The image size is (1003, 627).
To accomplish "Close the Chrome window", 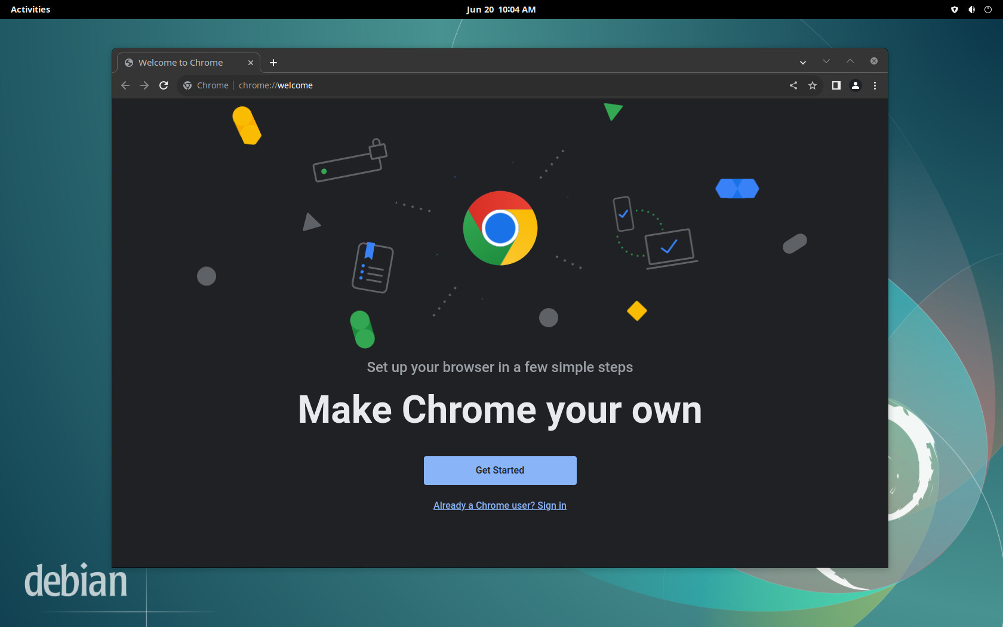I will click(x=874, y=61).
